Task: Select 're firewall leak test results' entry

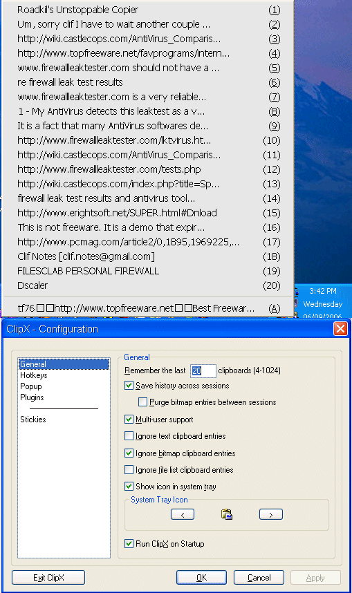Action: pos(149,82)
